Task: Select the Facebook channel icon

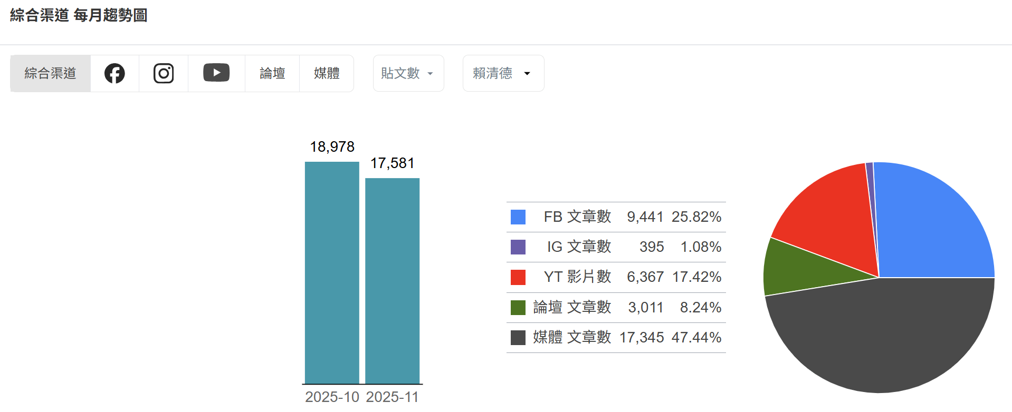Action: coord(114,73)
